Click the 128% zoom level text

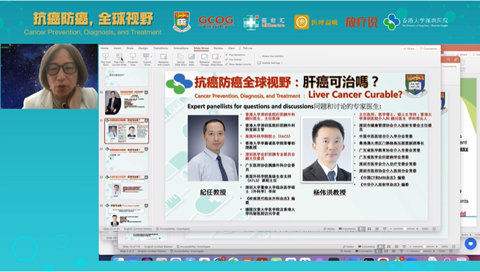(425, 229)
